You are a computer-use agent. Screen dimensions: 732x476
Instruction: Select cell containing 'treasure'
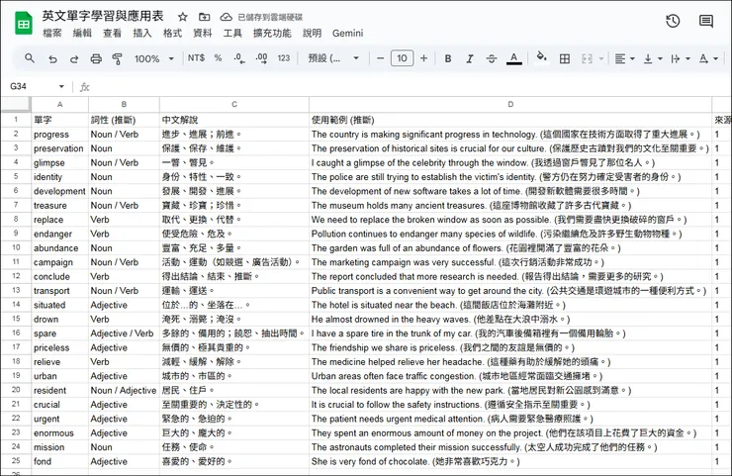[59, 205]
